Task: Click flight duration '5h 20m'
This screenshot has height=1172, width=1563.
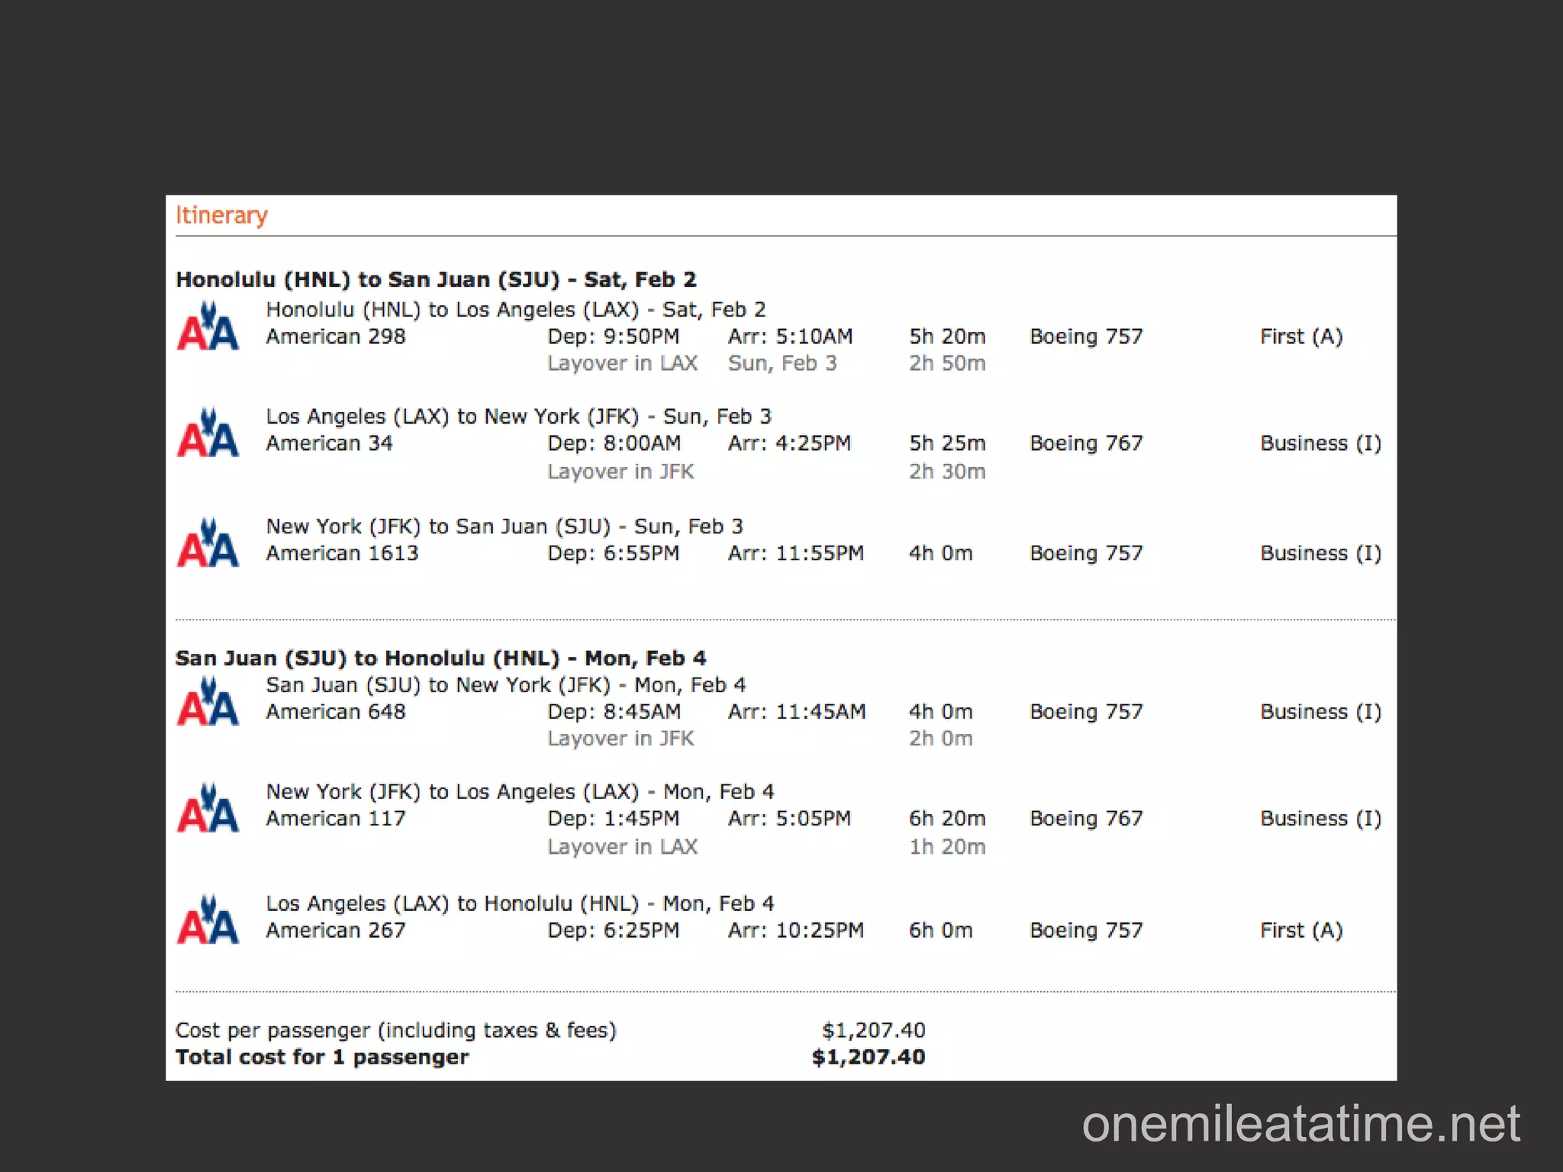Action: tap(947, 336)
